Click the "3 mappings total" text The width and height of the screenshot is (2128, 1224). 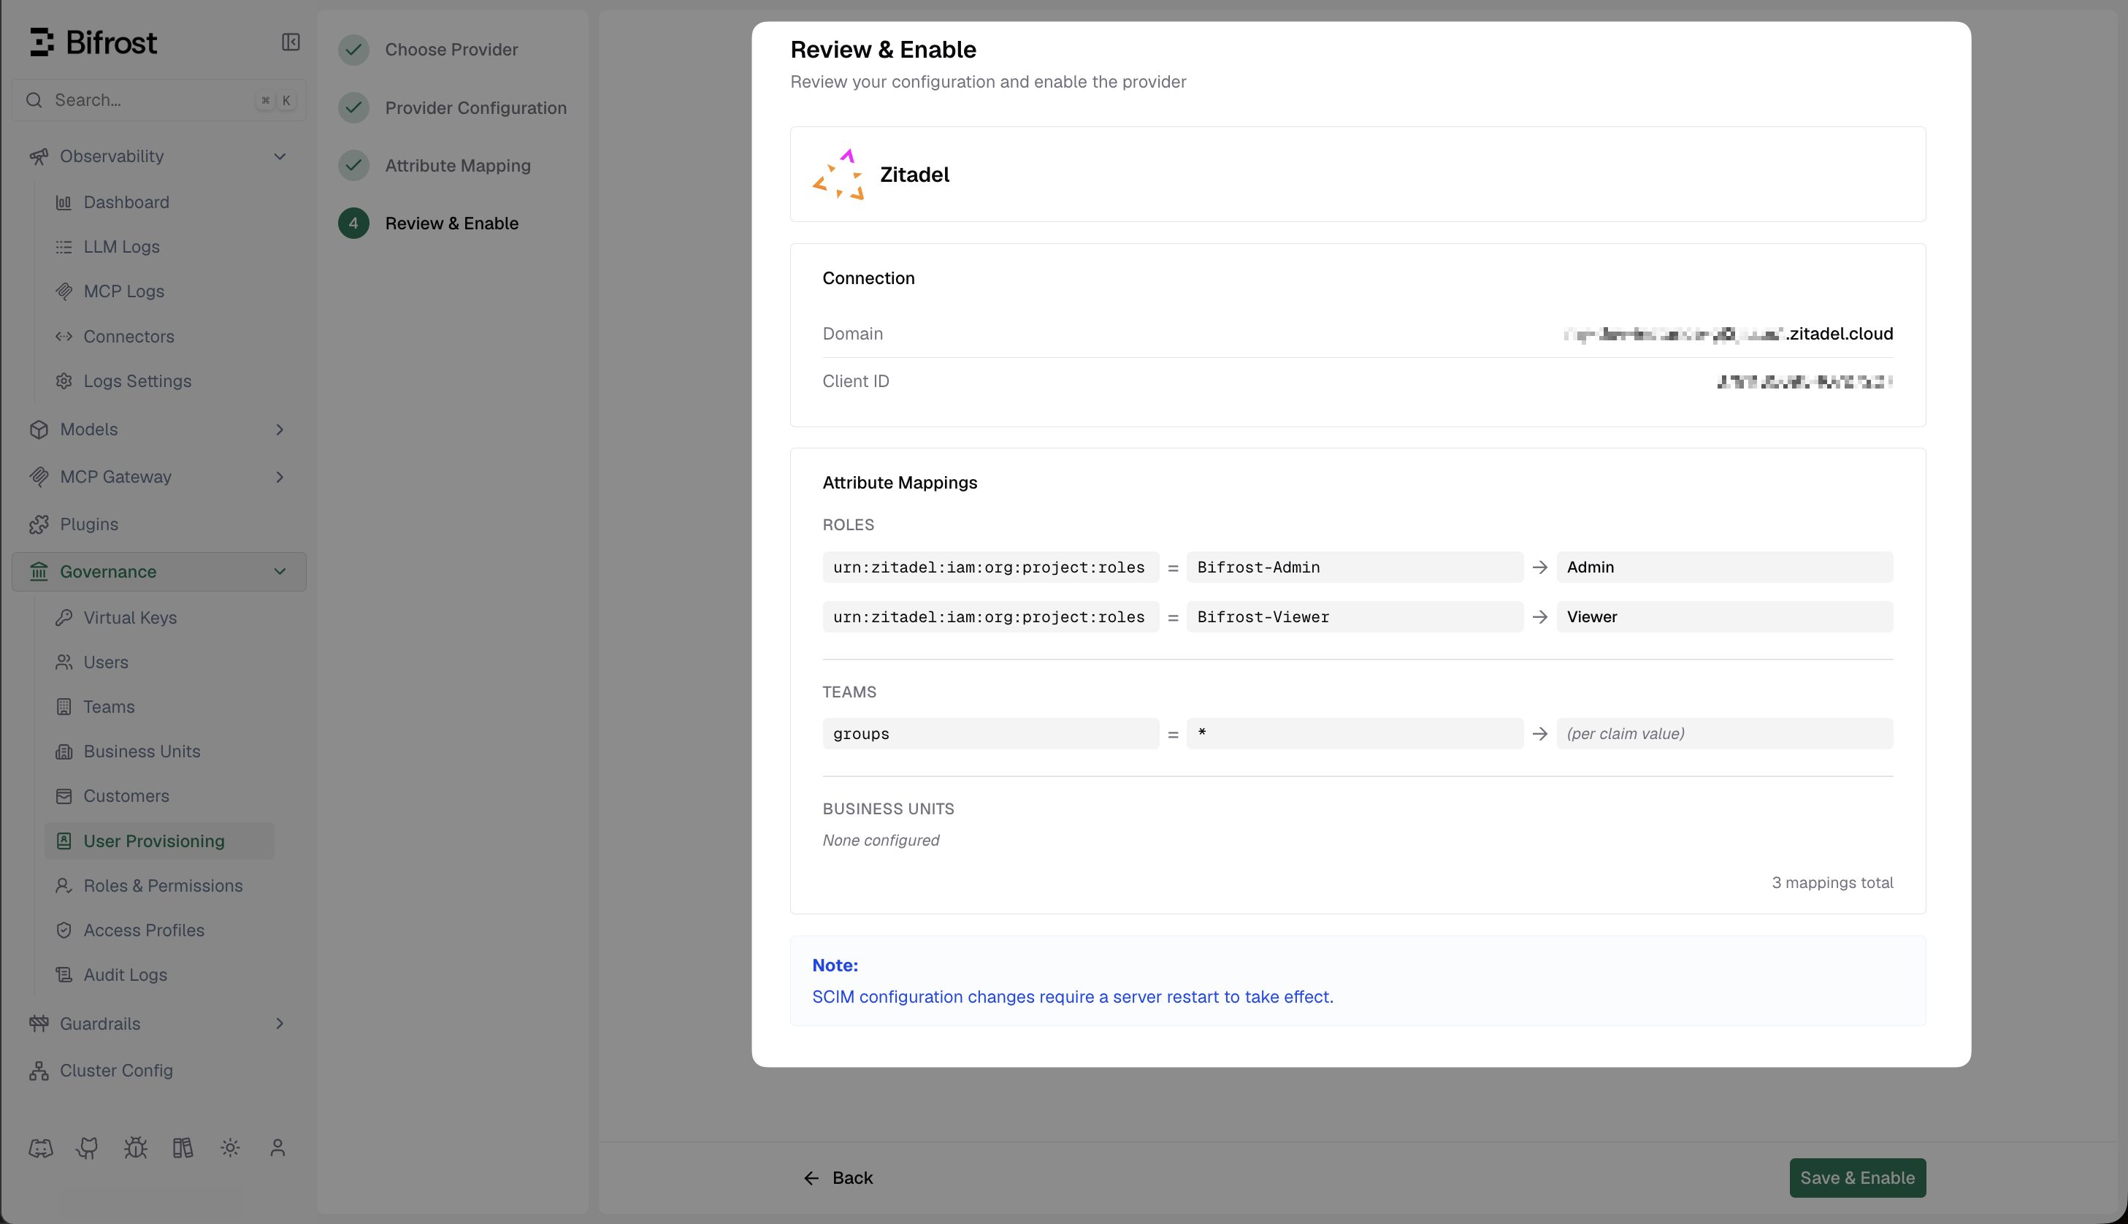point(1832,883)
